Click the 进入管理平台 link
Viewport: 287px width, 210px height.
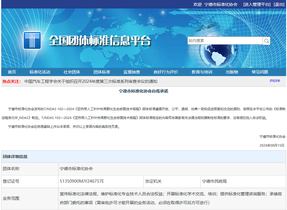(257, 4)
